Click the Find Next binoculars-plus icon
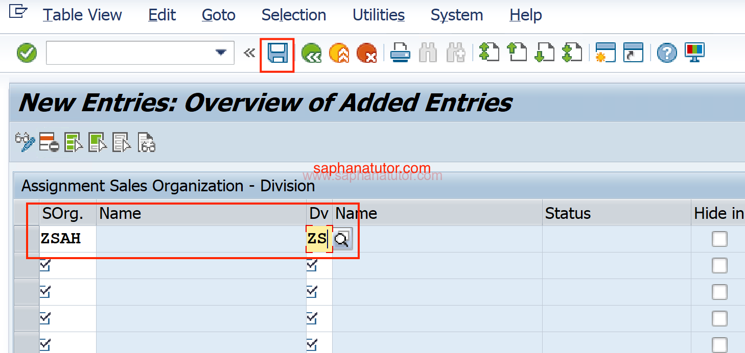 (455, 53)
